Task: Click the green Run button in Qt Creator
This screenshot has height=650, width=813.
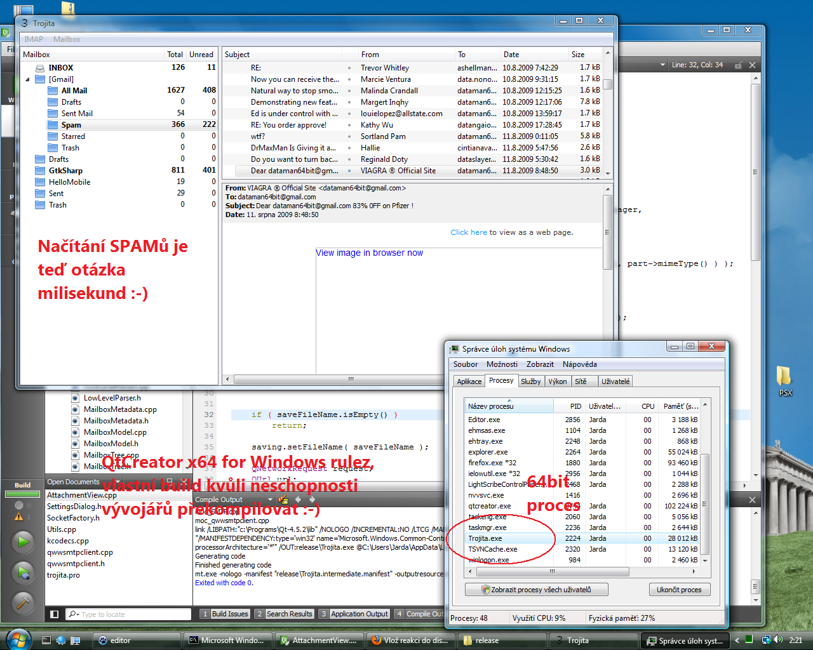Action: click(23, 542)
